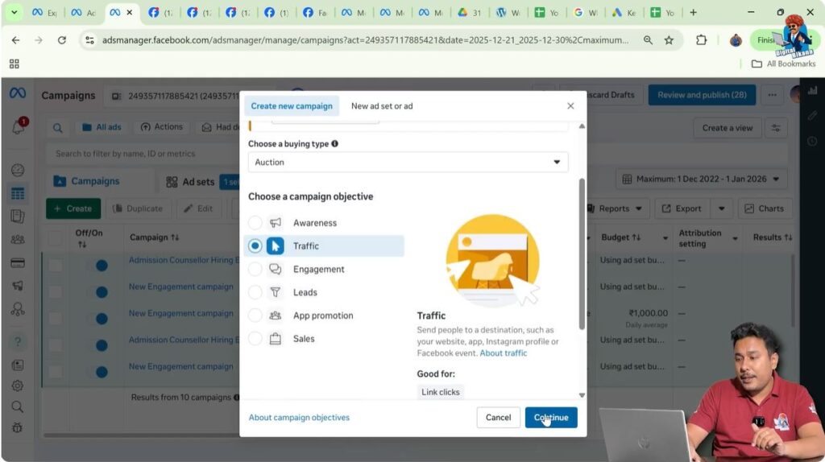This screenshot has height=462, width=825.
Task: Click the search icon beside All ads
Action: [x=57, y=128]
